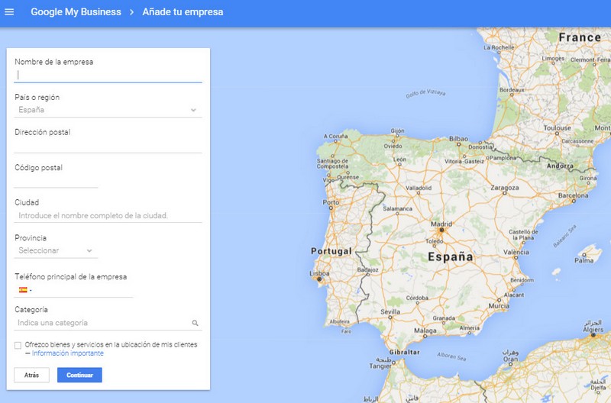Click the Gibraltar label on the map

point(405,352)
